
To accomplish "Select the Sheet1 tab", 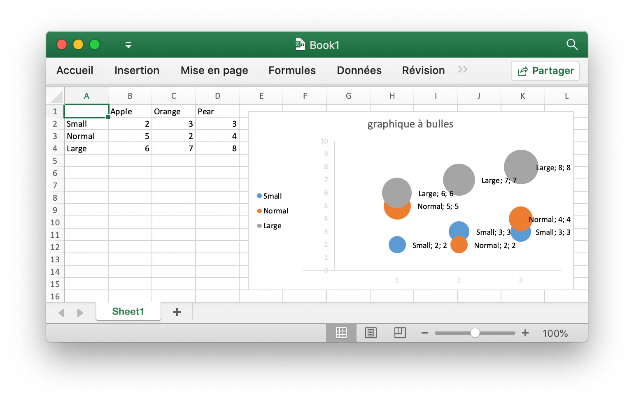I will (128, 311).
